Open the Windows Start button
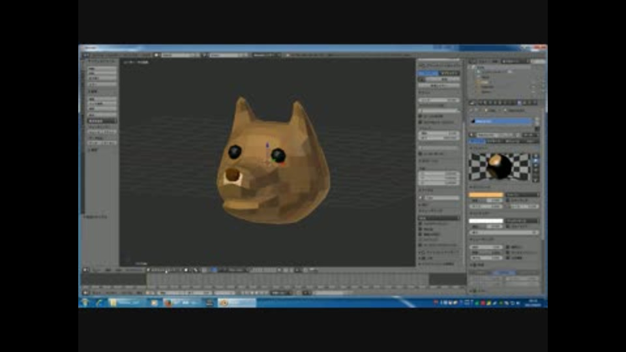626x352 pixels. click(85, 303)
